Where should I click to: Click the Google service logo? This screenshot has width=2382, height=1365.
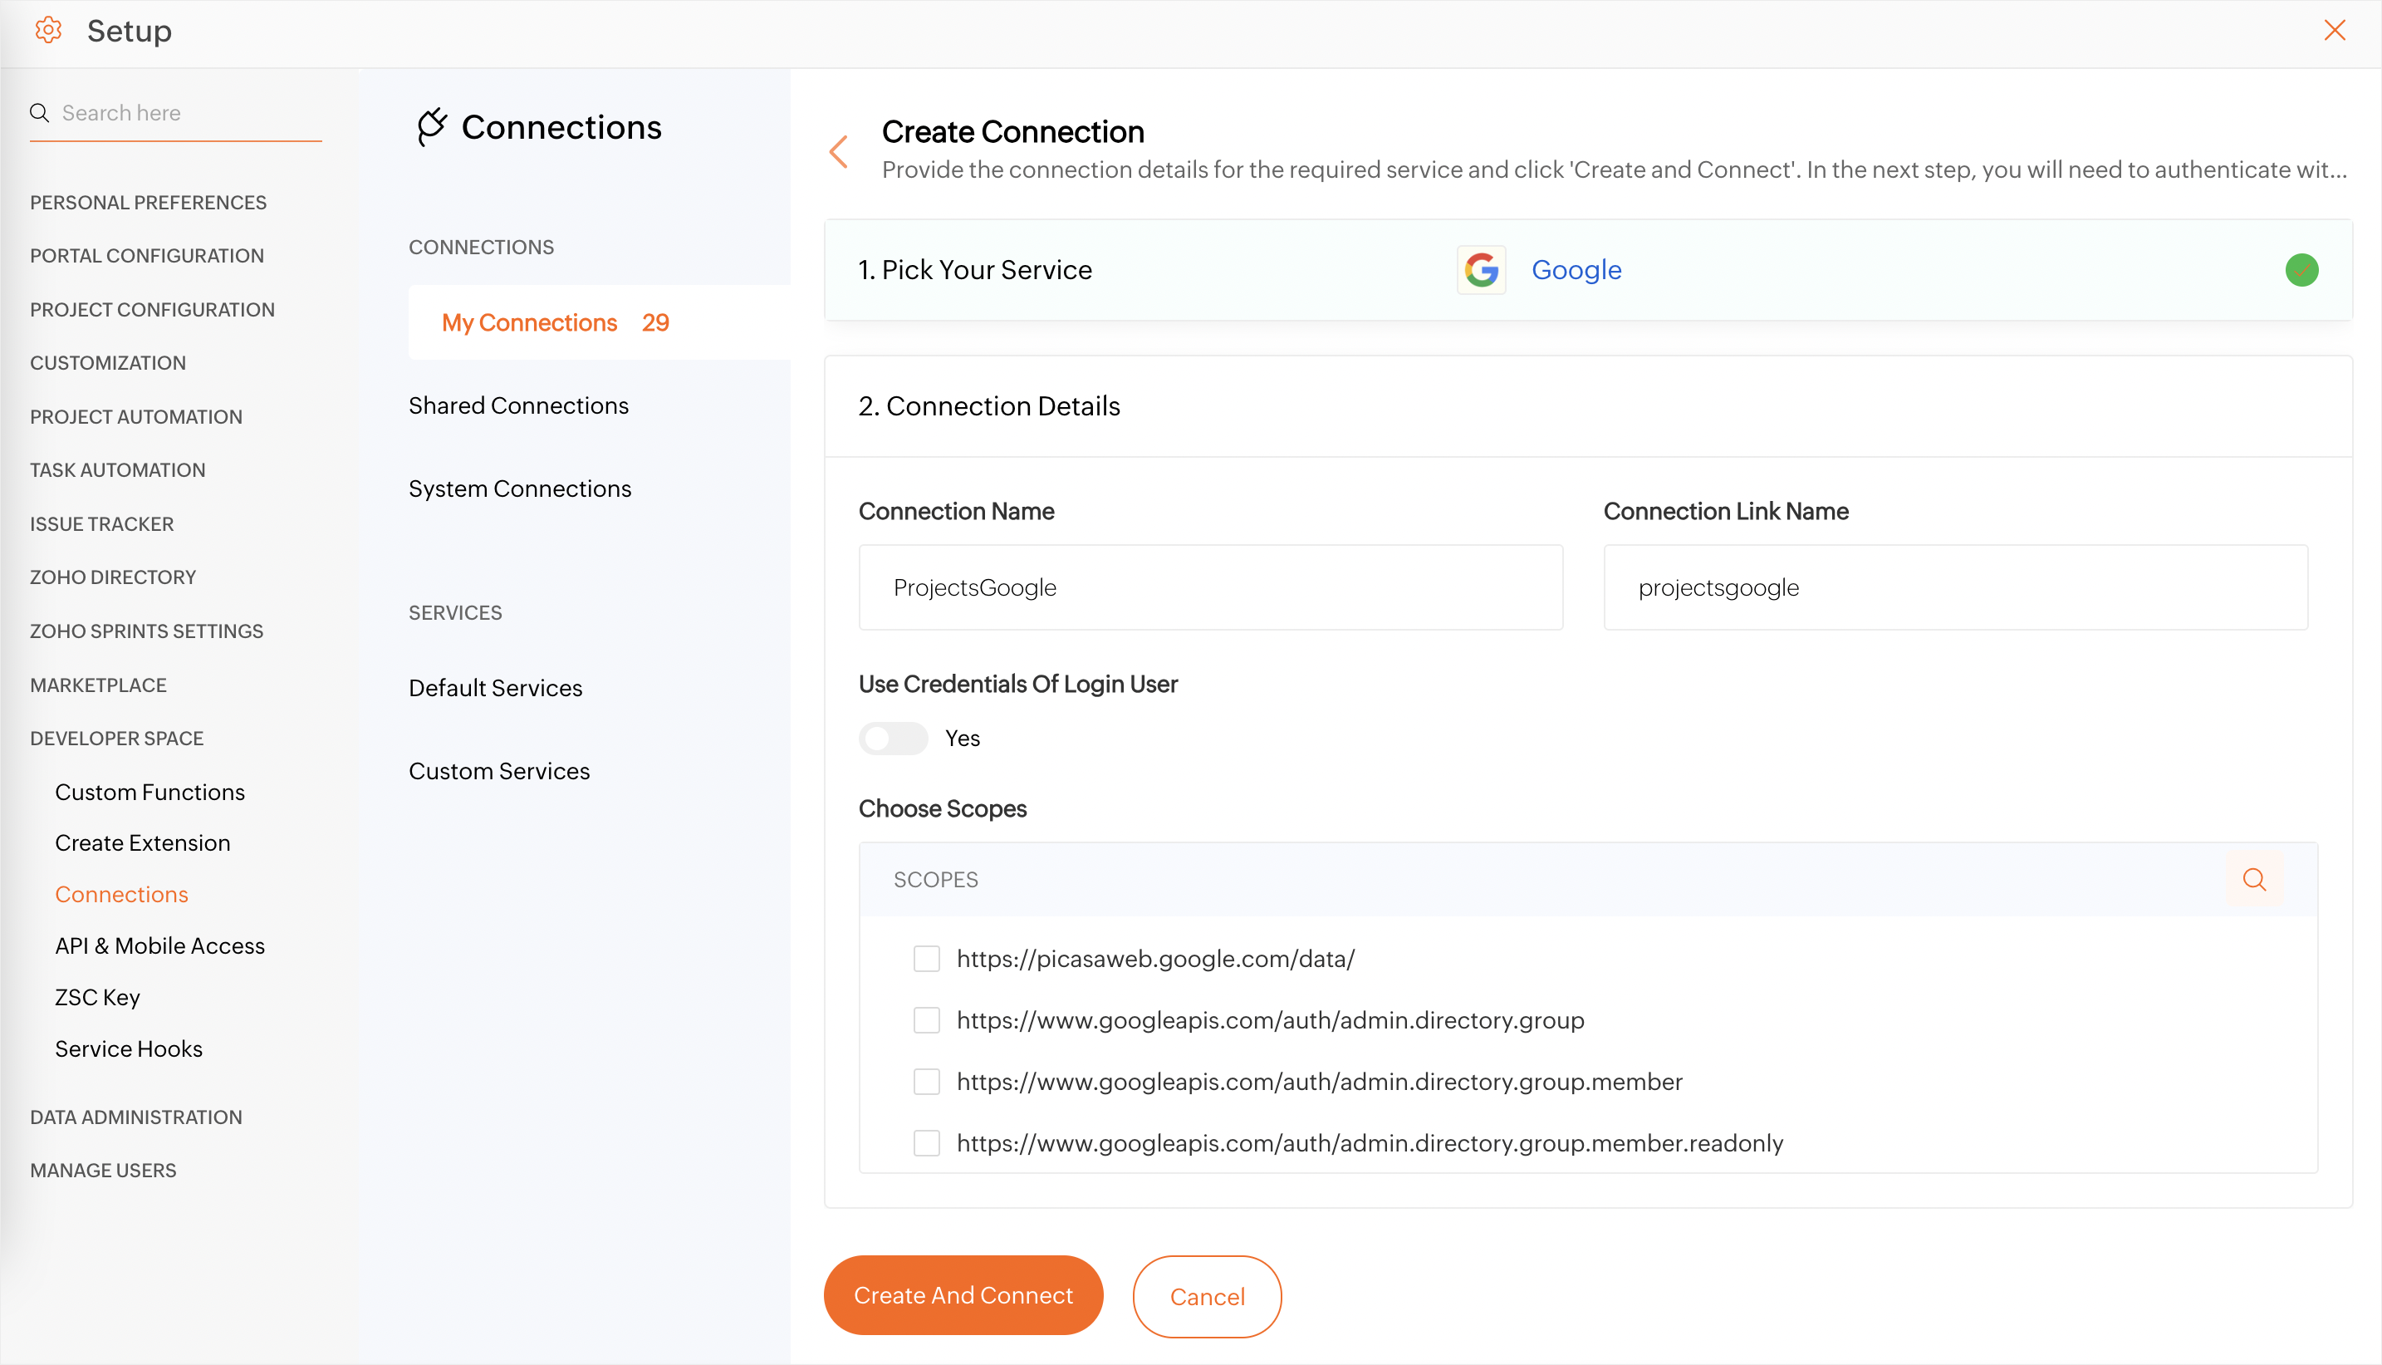point(1481,270)
